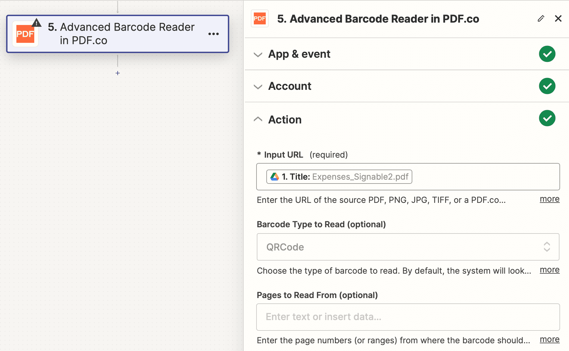The width and height of the screenshot is (569, 351).
Task: Click the more link beside Pages to Read description
Action: coord(549,339)
